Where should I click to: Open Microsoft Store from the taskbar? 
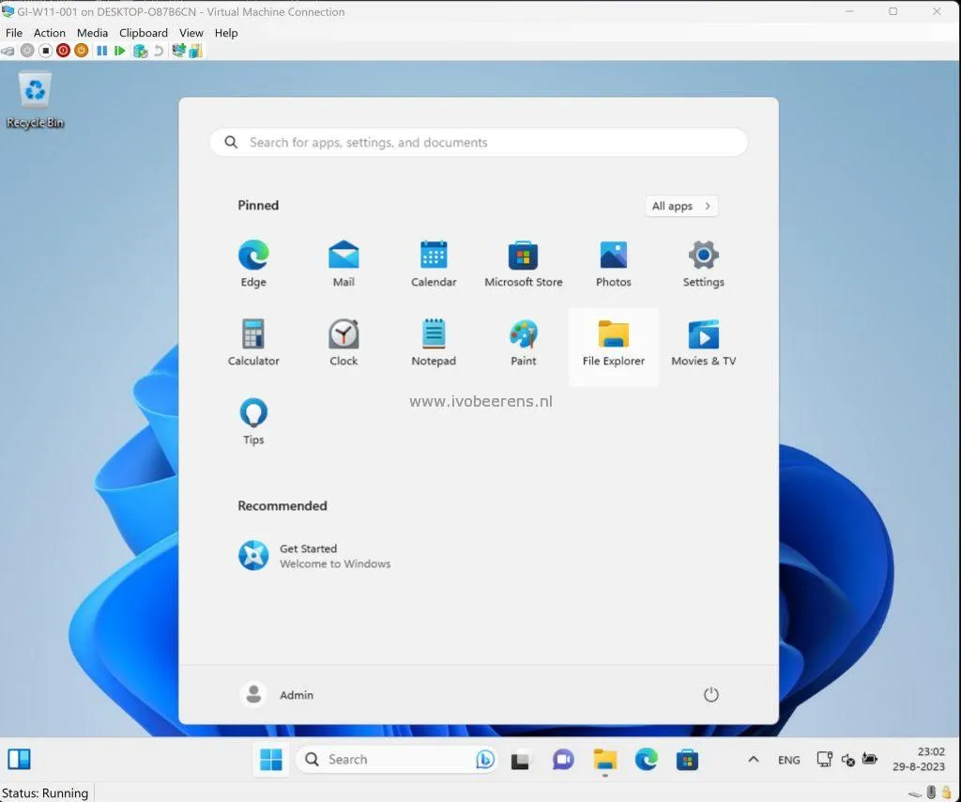tap(687, 761)
